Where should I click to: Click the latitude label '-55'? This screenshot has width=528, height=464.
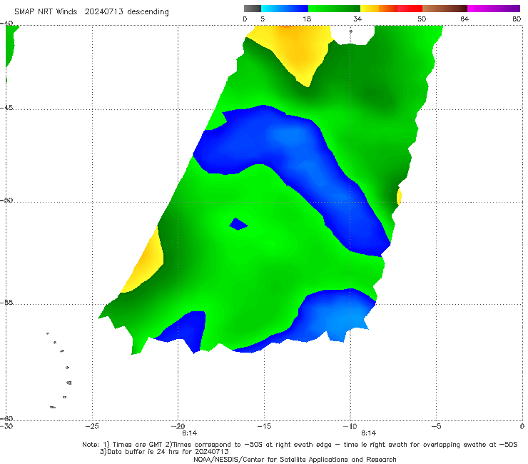(x=6, y=303)
